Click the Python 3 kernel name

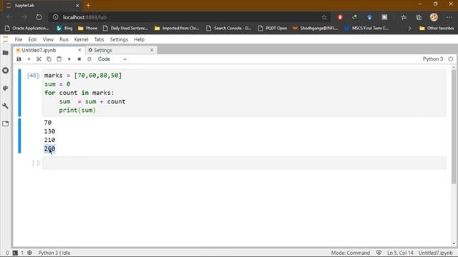[x=433, y=59]
